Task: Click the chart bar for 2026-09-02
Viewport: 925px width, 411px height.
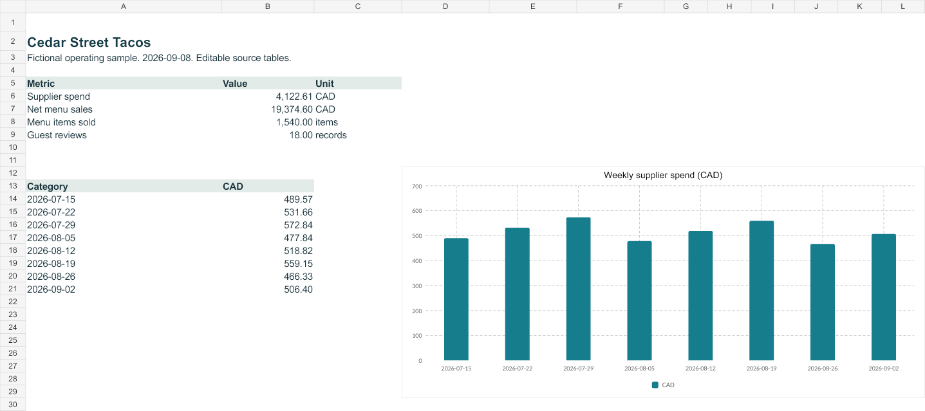Action: [x=884, y=297]
